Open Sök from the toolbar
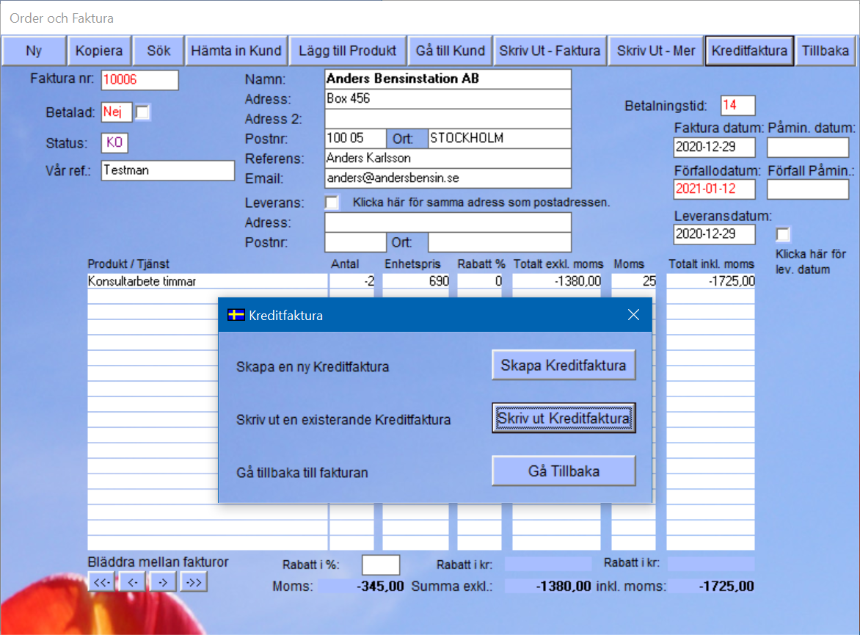Screen dimensions: 860x635 click(158, 51)
